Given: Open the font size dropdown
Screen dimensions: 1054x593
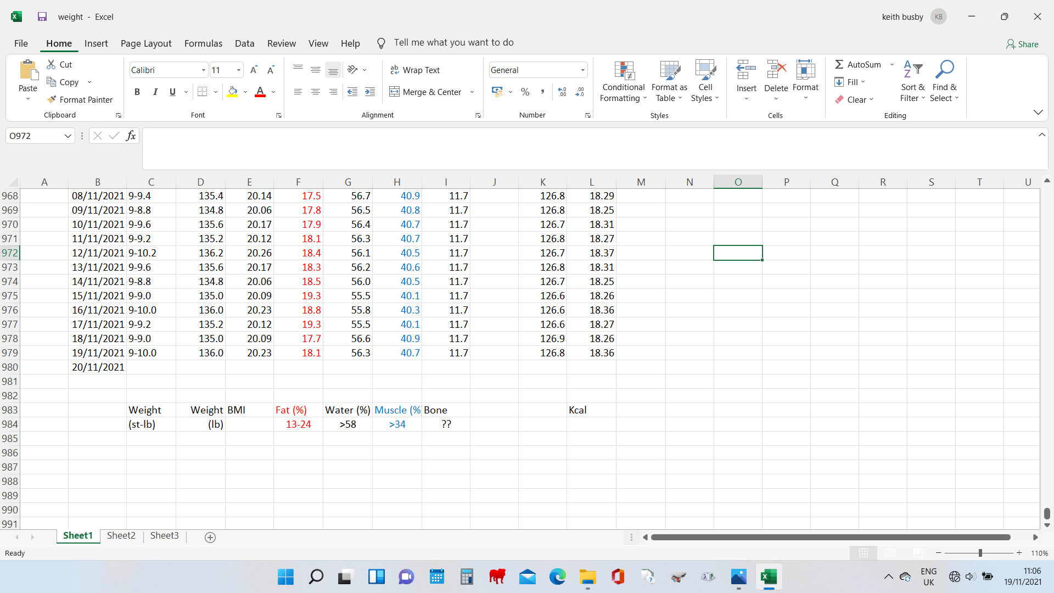Looking at the screenshot, I should point(239,70).
